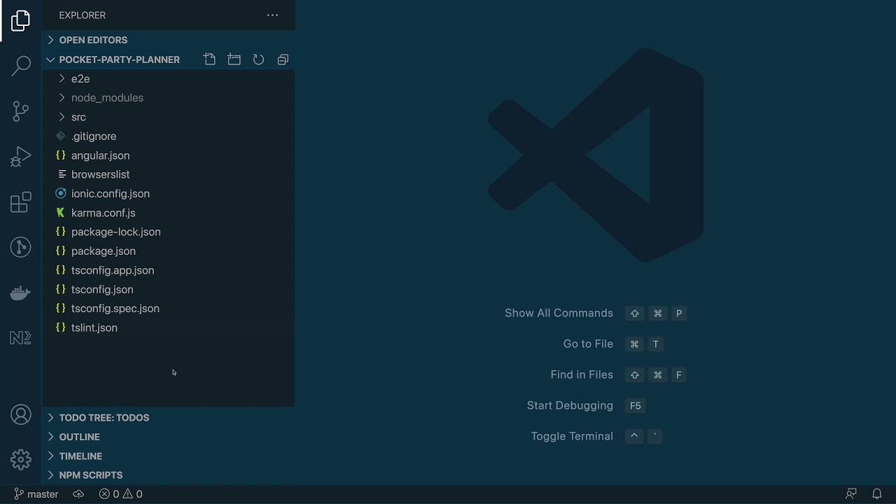Expand the Timeline section
The image size is (896, 504).
(169, 456)
